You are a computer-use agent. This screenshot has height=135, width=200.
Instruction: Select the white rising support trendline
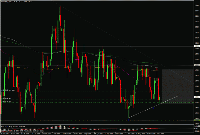pos(153,107)
